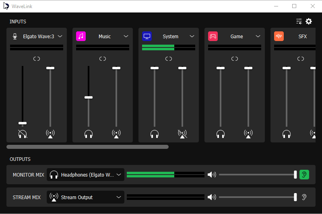The image size is (322, 214).
Task: Click the orange SFX waveform icon
Action: (x=279, y=36)
